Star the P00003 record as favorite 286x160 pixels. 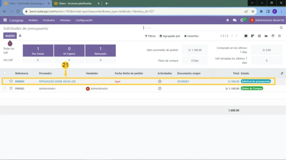coord(11,81)
